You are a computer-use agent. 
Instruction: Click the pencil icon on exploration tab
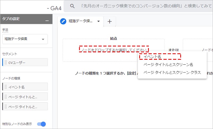point(63,21)
